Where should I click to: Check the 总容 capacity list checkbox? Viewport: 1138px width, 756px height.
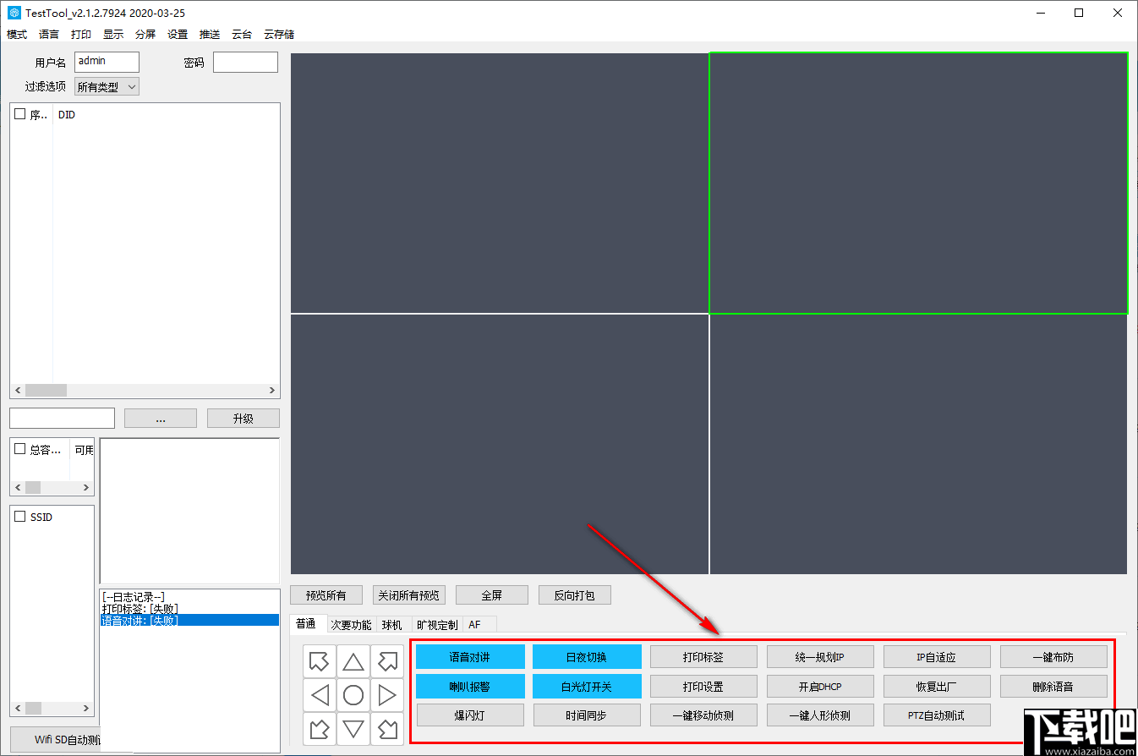(x=19, y=449)
